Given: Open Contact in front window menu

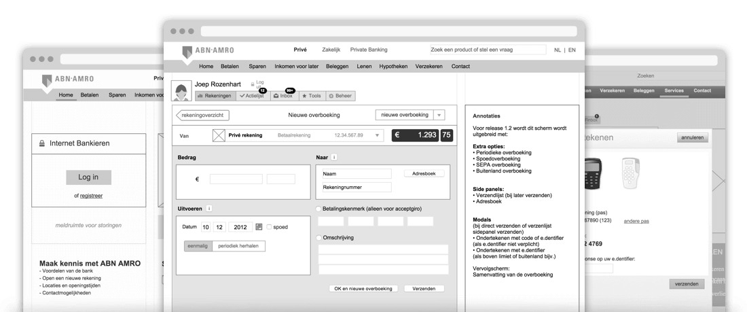Looking at the screenshot, I should pyautogui.click(x=460, y=67).
